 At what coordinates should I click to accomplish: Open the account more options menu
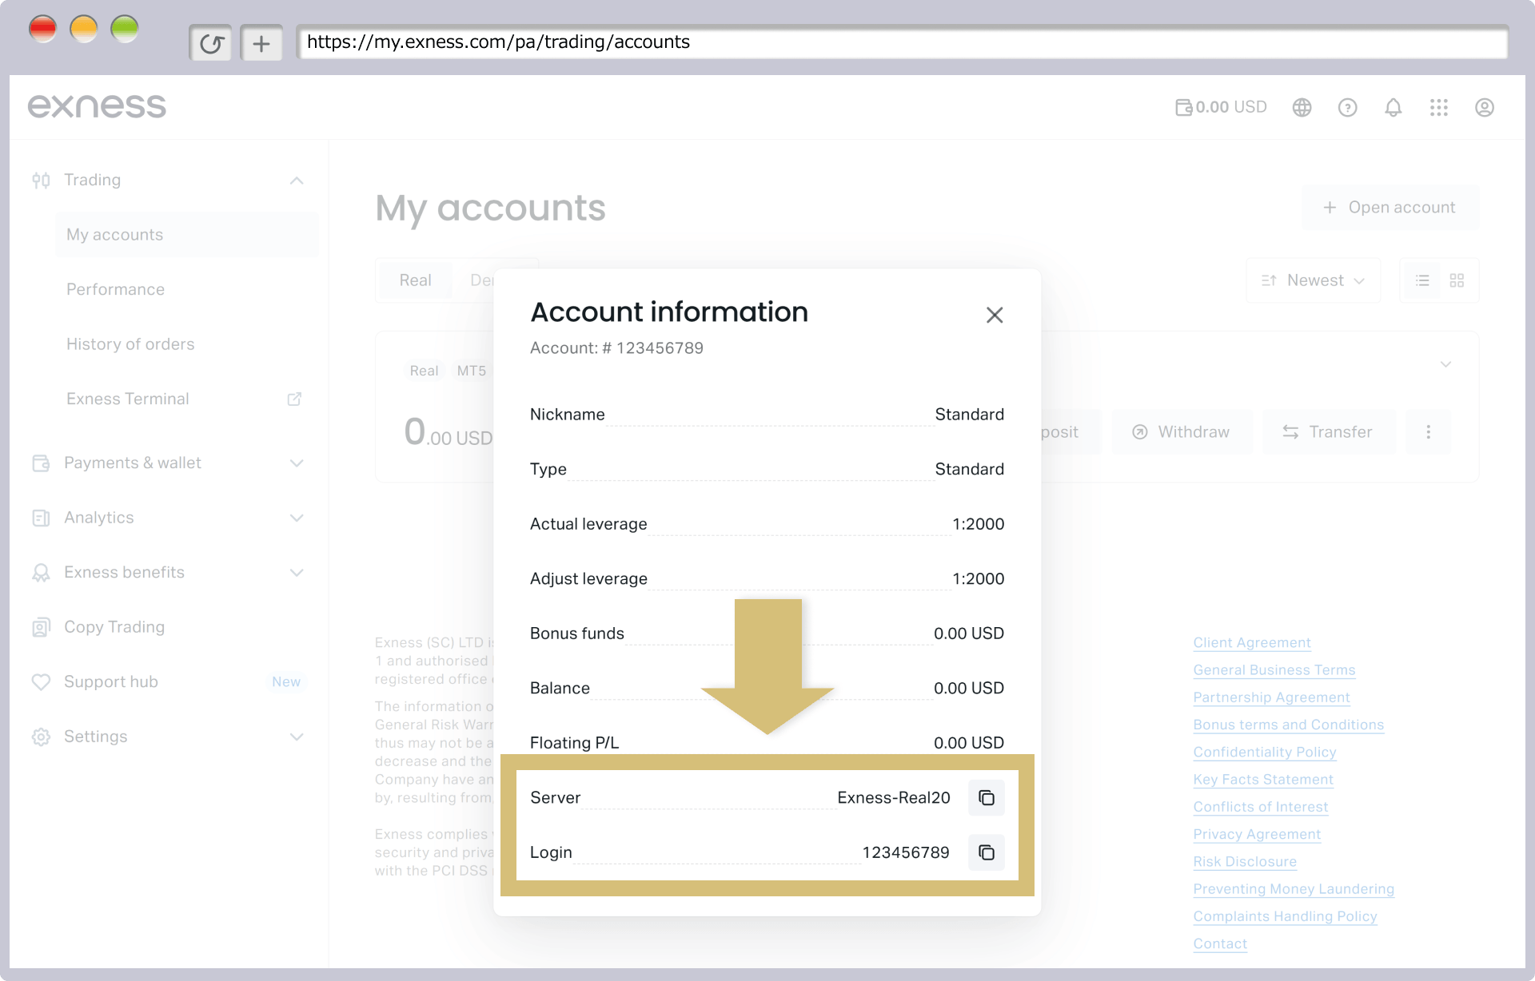click(1428, 432)
